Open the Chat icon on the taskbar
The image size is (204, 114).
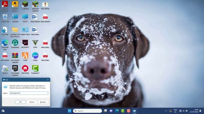point(111,111)
